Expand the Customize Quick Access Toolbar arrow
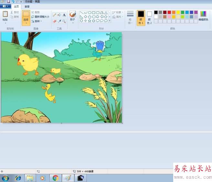212x182 pixels. (x=21, y=2)
